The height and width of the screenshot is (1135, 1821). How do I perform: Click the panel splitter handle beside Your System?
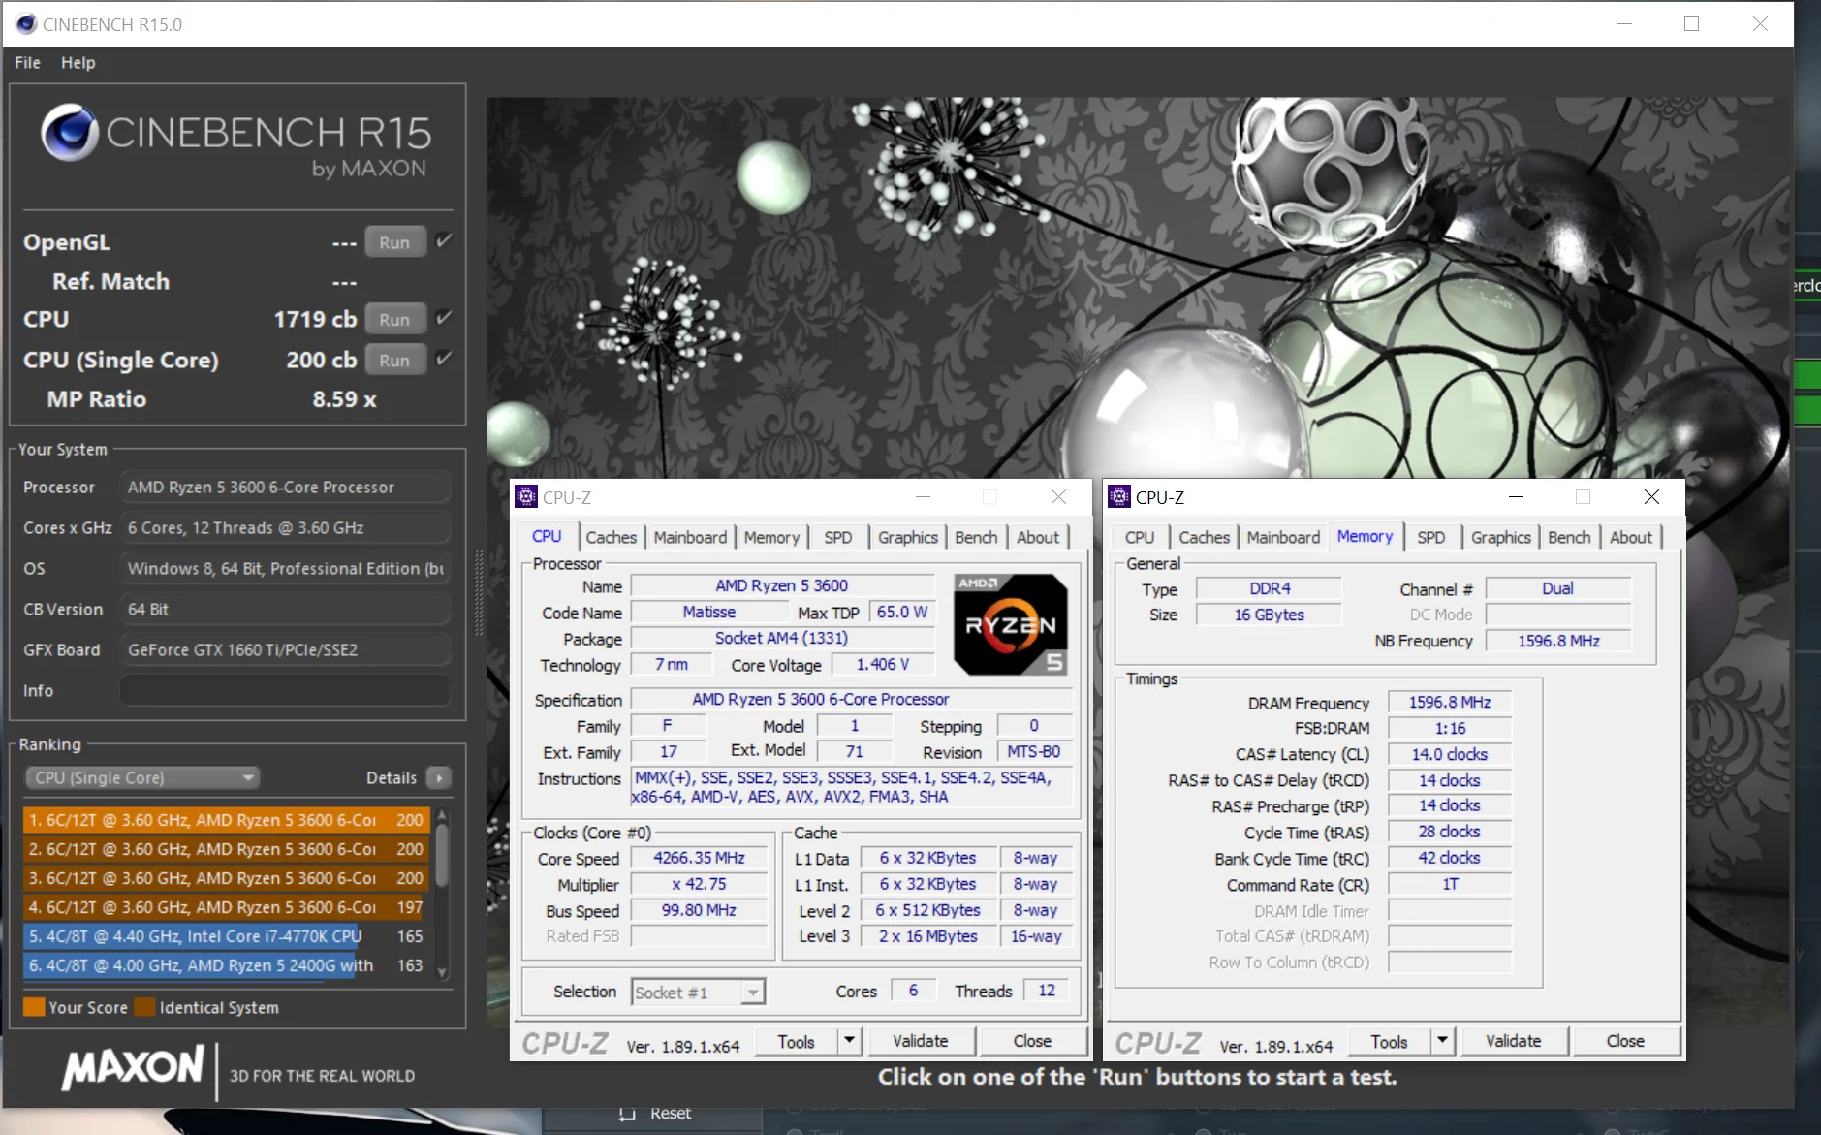478,593
